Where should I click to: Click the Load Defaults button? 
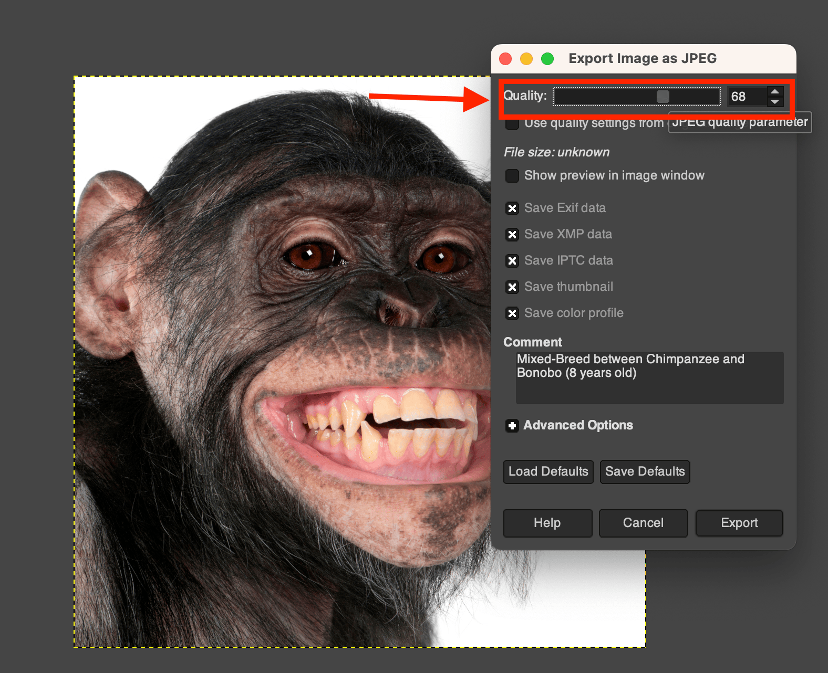click(x=548, y=471)
